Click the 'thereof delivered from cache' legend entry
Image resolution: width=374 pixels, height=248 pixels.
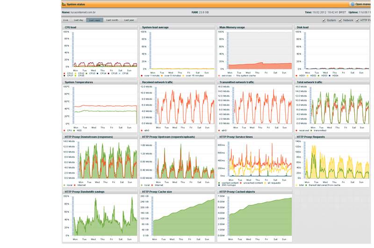pos(323,185)
